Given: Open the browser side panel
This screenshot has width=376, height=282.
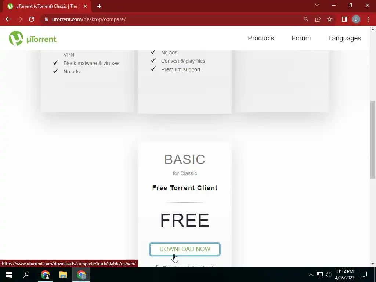Looking at the screenshot, I should point(344,19).
